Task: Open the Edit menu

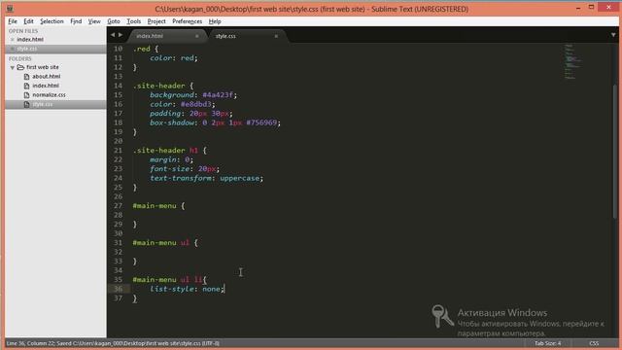Action: pos(28,21)
